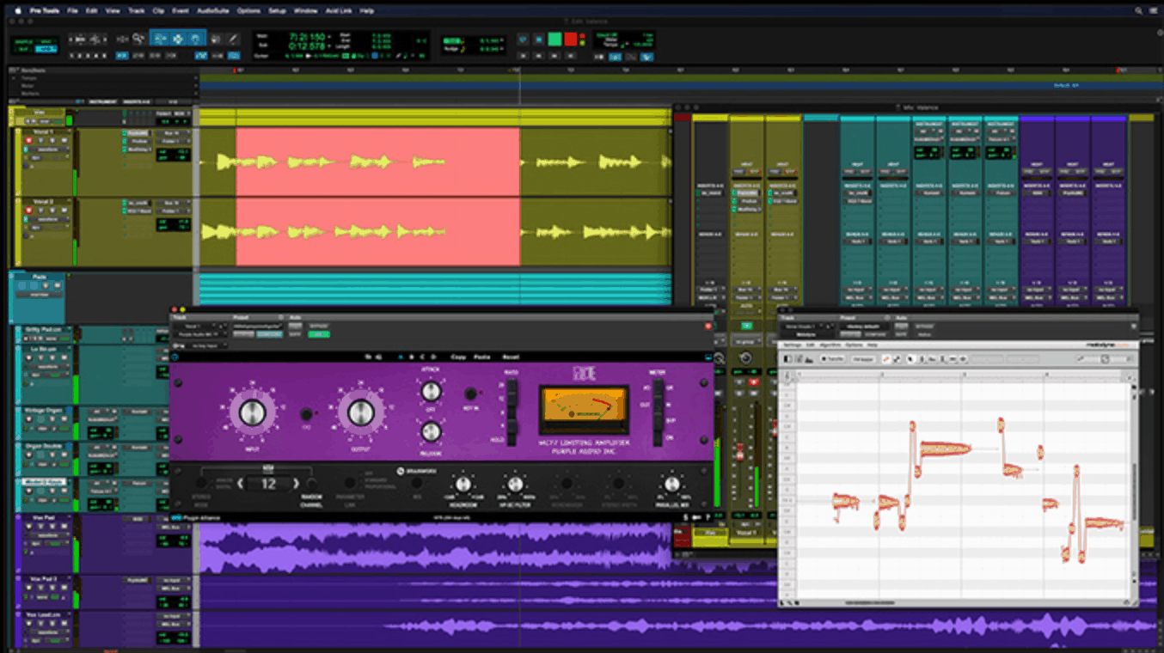Click the Random Channel button
The width and height of the screenshot is (1164, 653).
coord(311,483)
